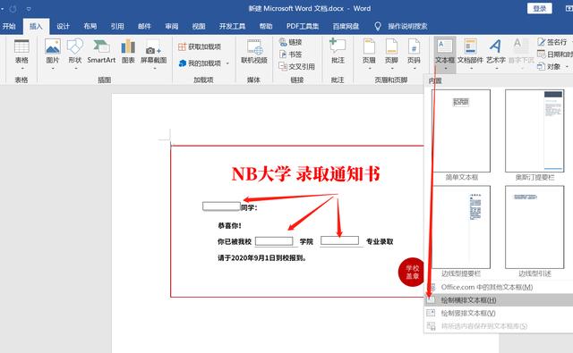Select 绘制竖排文本框(V) menu item
The height and width of the screenshot is (353, 573).
coord(499,313)
